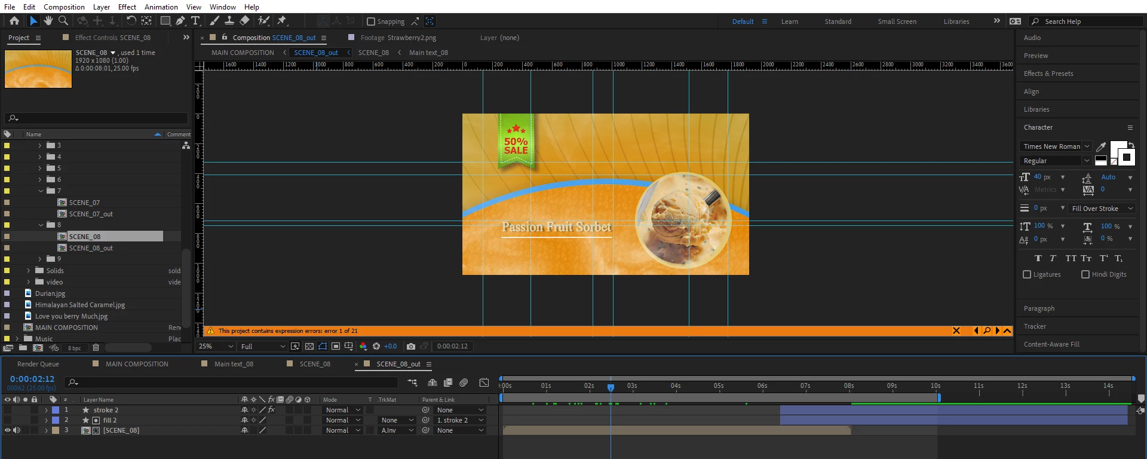Expand the Solids folder
This screenshot has height=459, width=1147.
click(28, 271)
